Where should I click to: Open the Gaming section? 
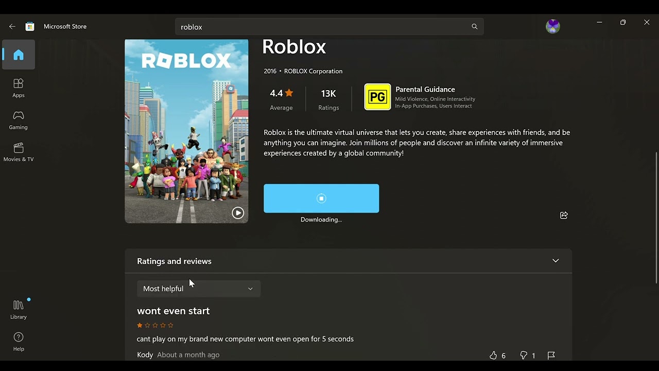click(x=19, y=120)
